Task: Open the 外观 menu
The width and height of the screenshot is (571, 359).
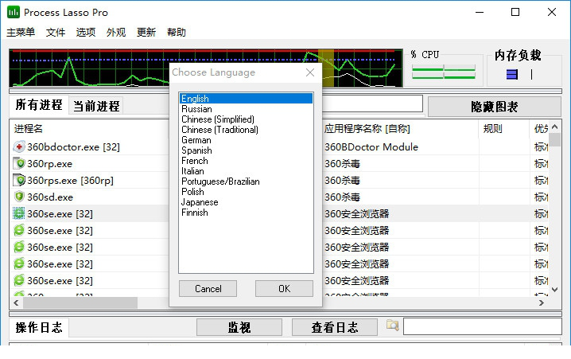Action: (x=116, y=33)
